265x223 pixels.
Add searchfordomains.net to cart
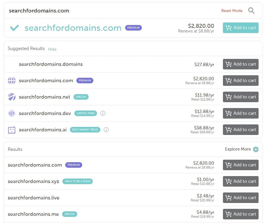[241, 97]
